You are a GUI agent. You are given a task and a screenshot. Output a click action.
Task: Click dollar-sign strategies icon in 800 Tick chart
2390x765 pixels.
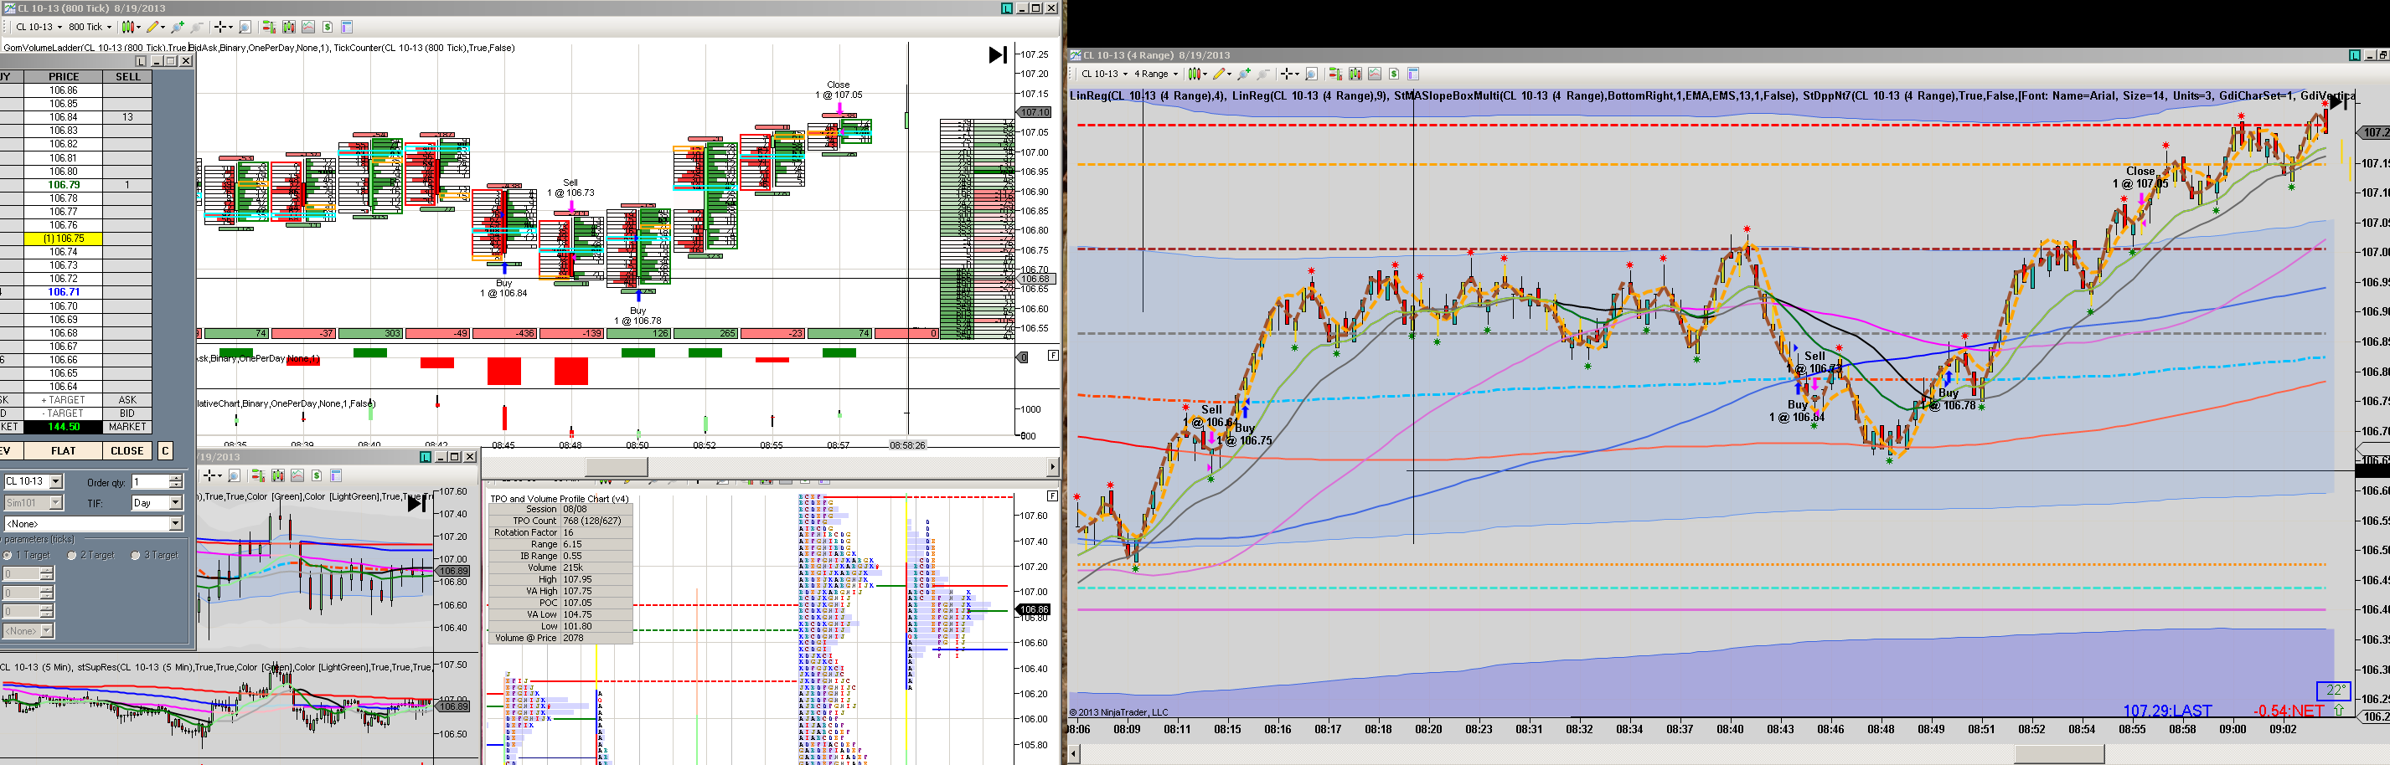[328, 27]
